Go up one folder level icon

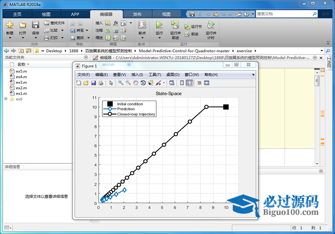(21, 51)
